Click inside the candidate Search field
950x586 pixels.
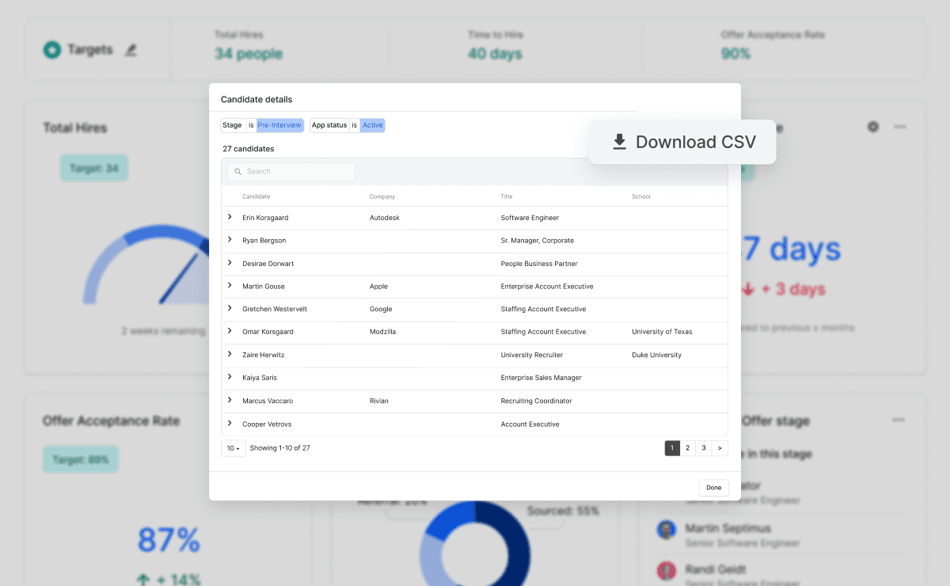pyautogui.click(x=293, y=171)
